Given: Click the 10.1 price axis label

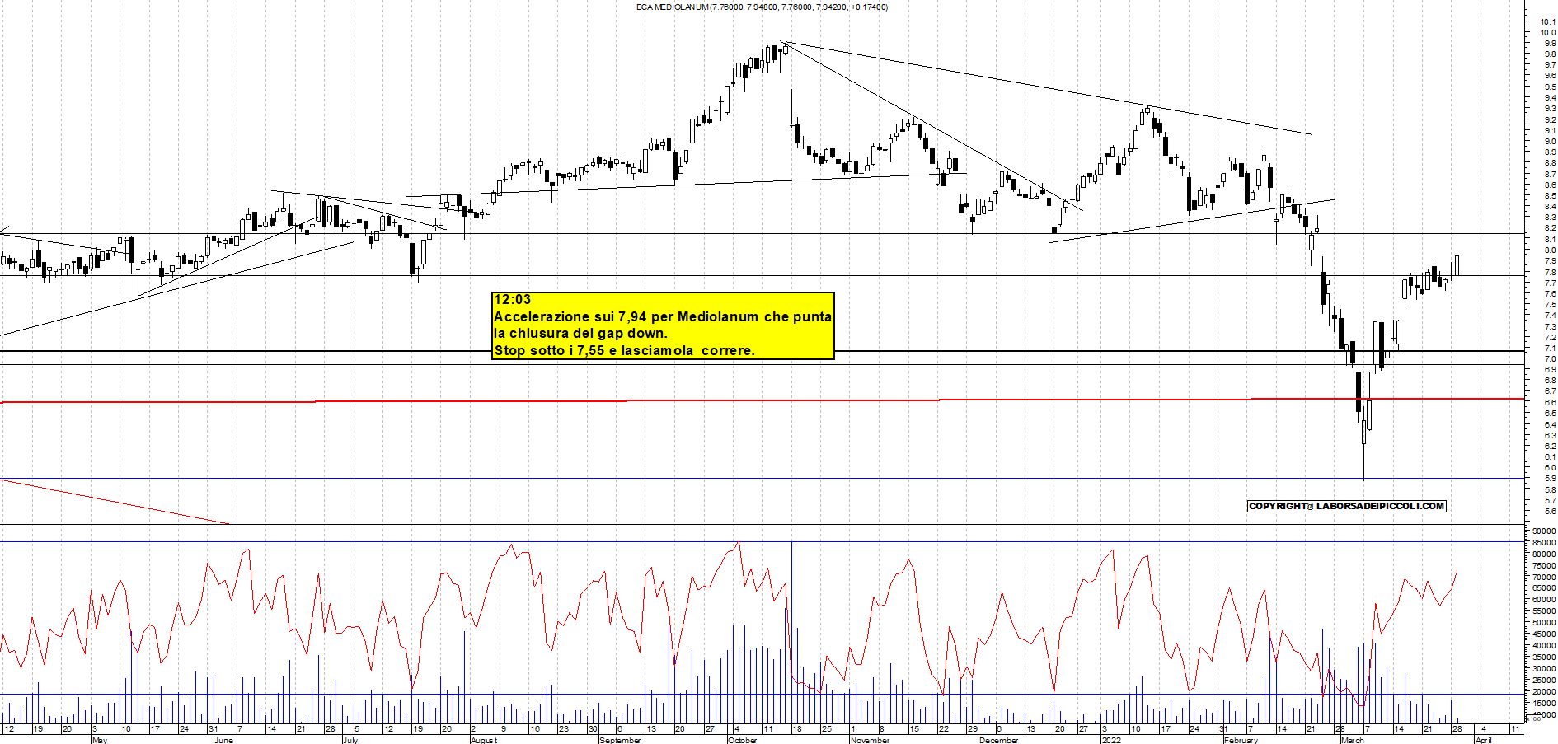Looking at the screenshot, I should 1549,22.
